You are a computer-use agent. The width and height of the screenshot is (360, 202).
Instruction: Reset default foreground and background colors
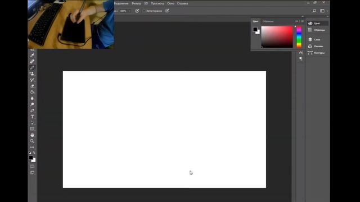tap(30, 153)
